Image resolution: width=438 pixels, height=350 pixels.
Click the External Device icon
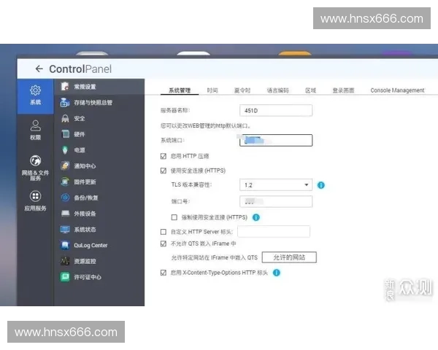[x=65, y=214]
